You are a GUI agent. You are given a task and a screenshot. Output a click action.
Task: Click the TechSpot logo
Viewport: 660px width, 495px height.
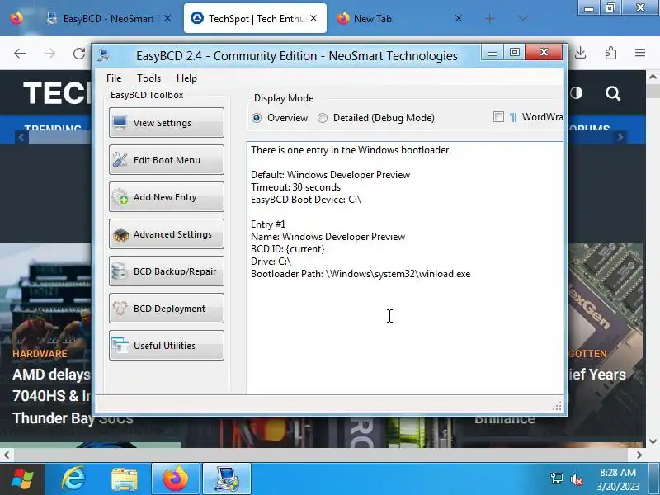tap(57, 93)
